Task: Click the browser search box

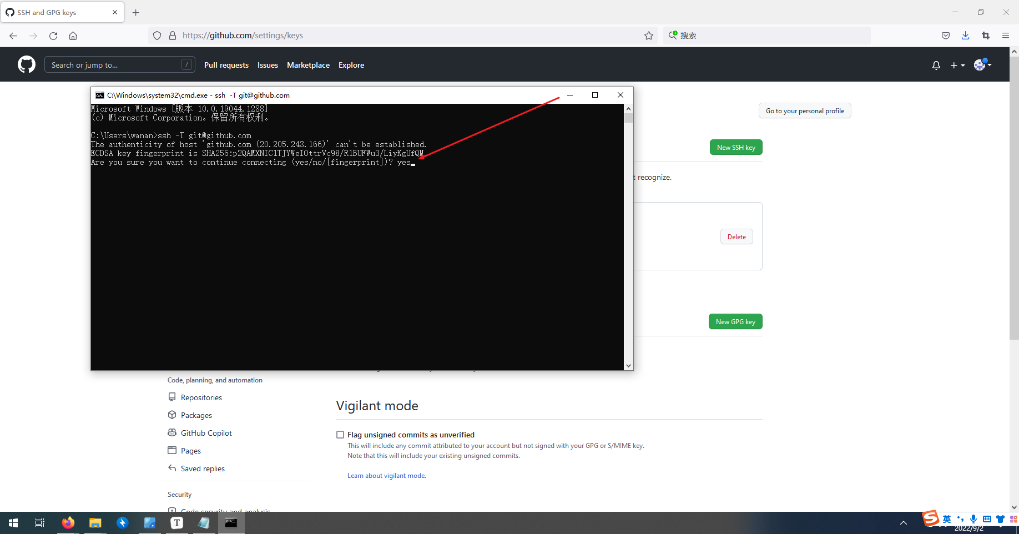Action: click(x=767, y=36)
